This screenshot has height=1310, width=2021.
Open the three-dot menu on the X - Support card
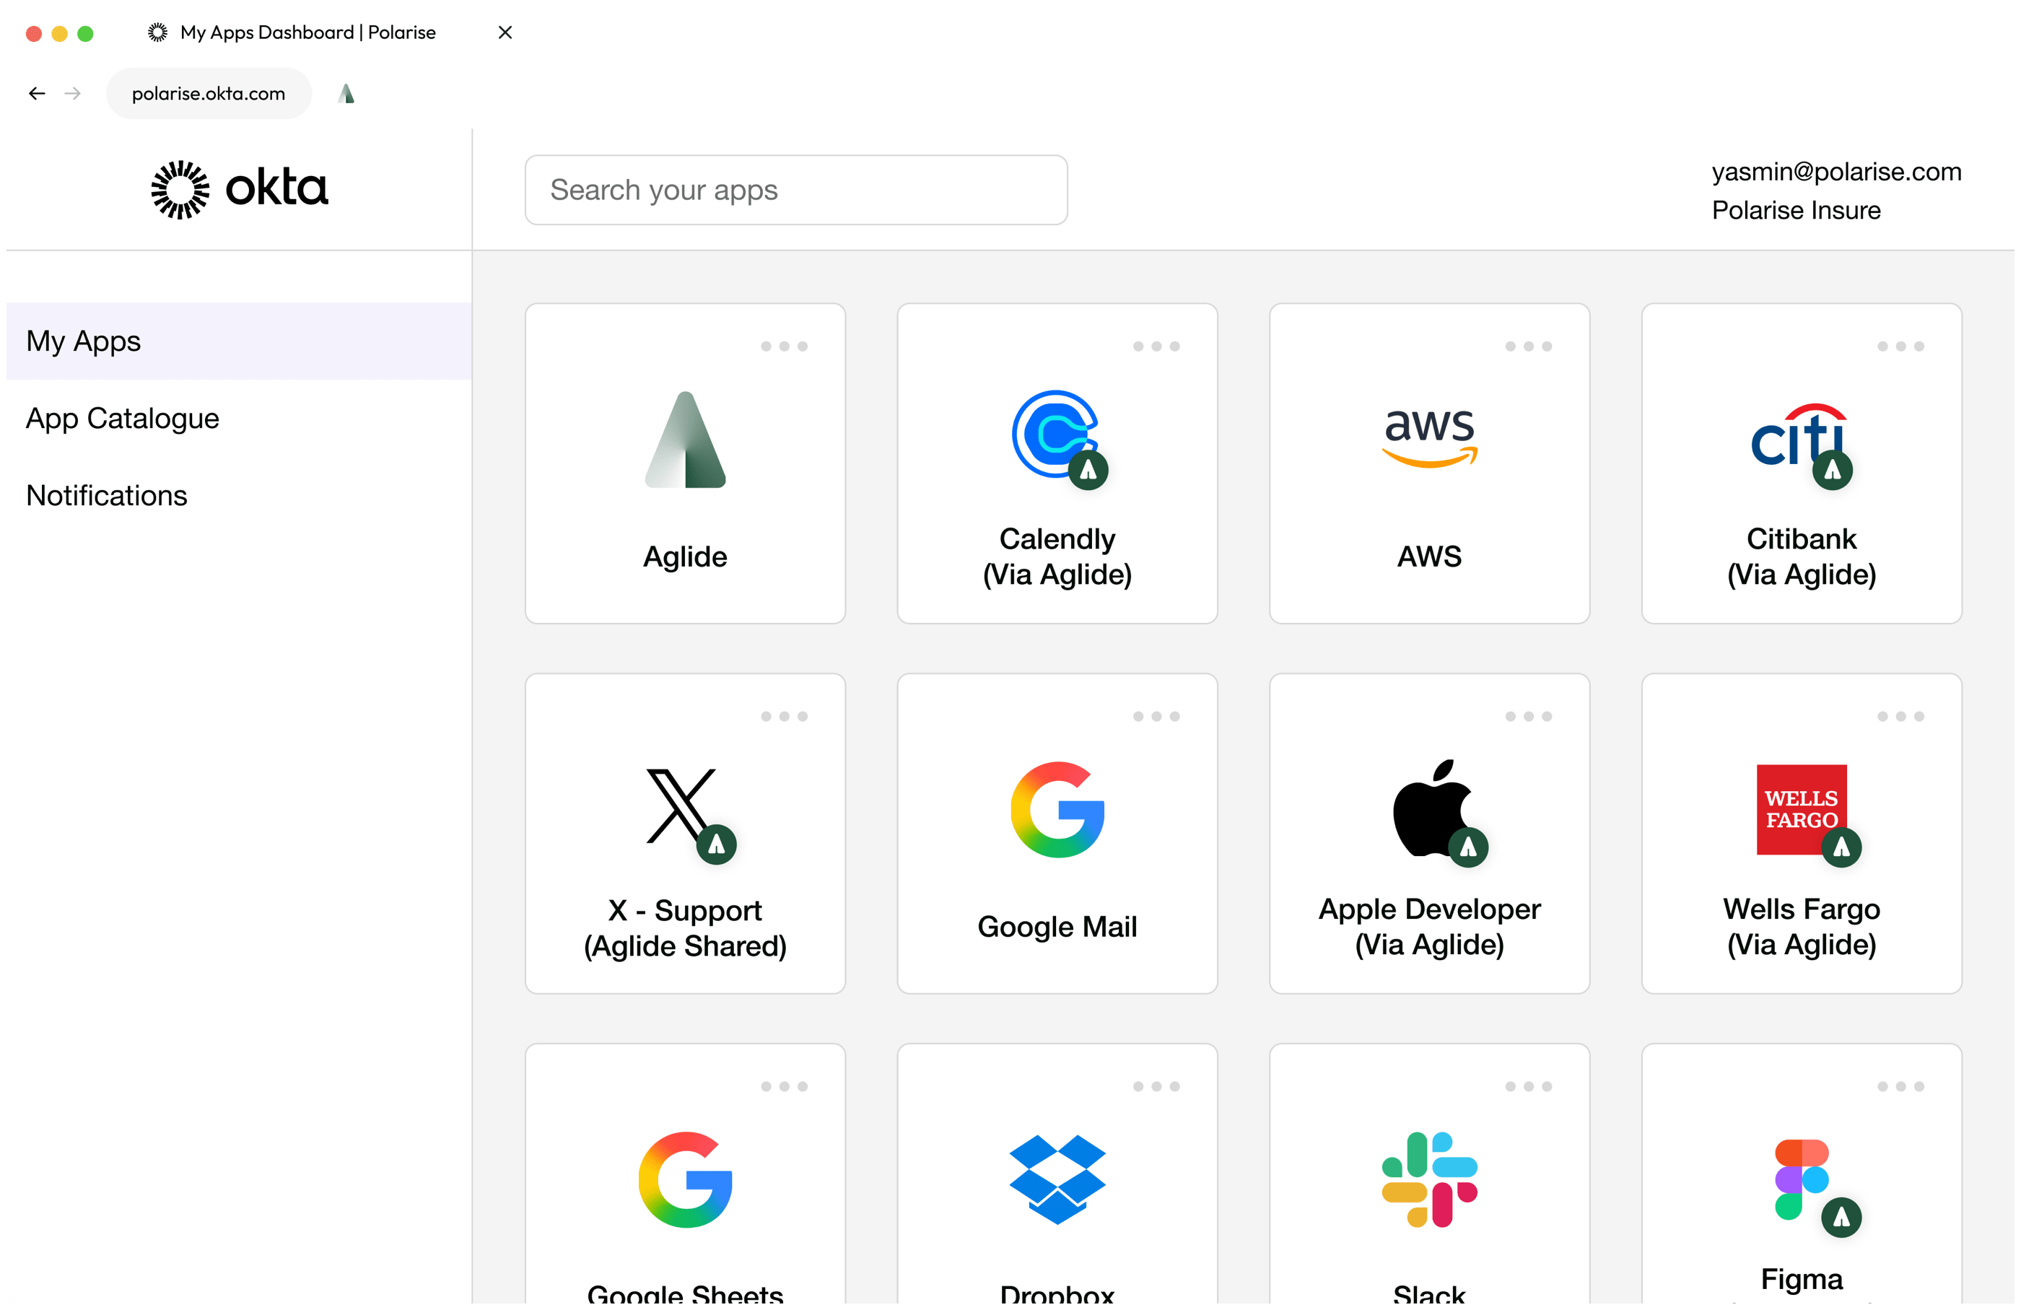tap(784, 717)
